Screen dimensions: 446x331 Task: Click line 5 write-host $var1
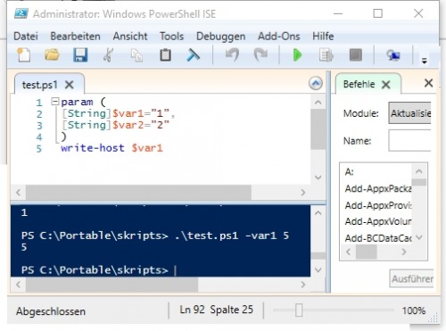click(111, 148)
